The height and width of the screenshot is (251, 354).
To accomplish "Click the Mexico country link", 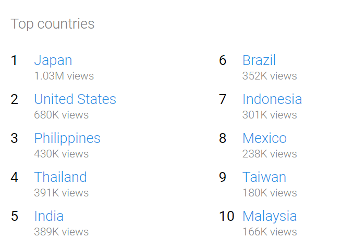I will click(264, 138).
